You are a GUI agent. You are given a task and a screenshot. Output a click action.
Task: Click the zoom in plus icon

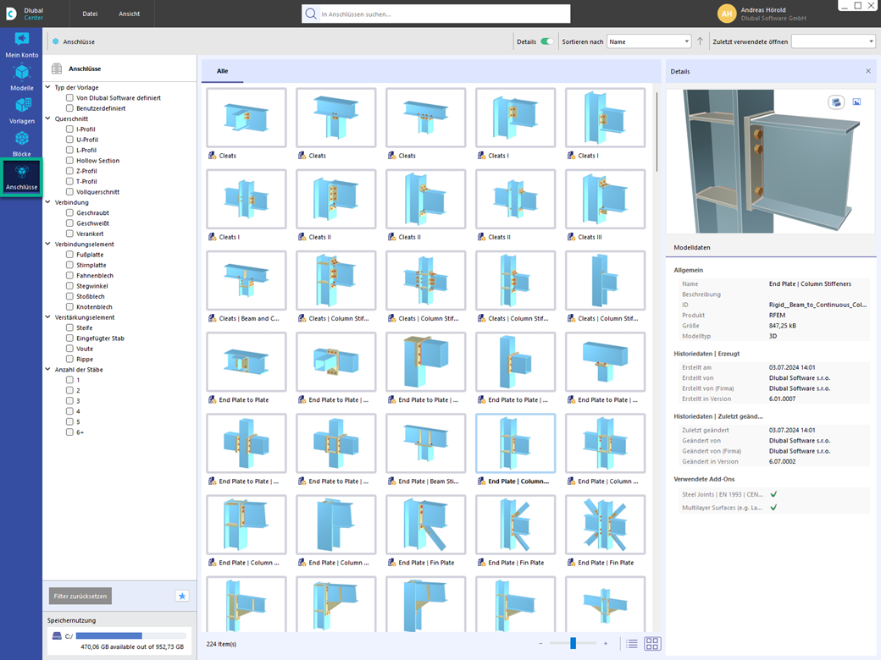(x=606, y=644)
